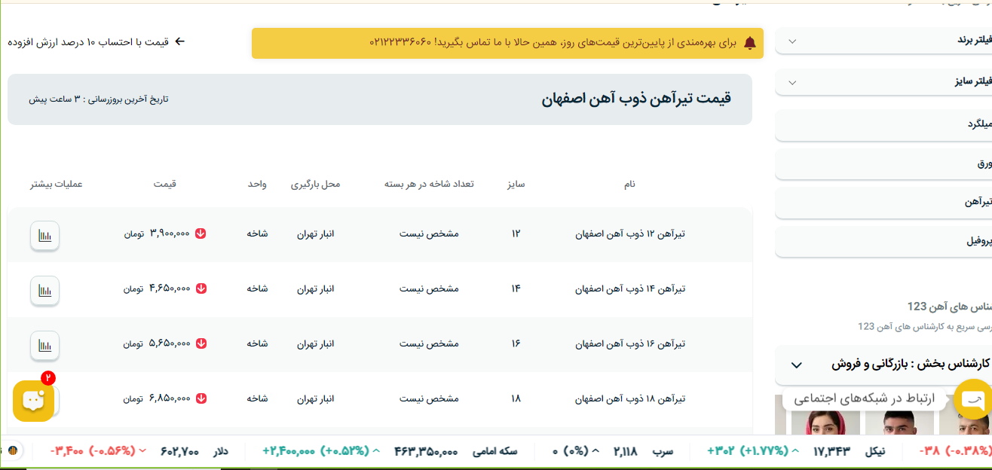Click round icon at ticker bar's left end
The height and width of the screenshot is (470, 992).
(x=13, y=451)
